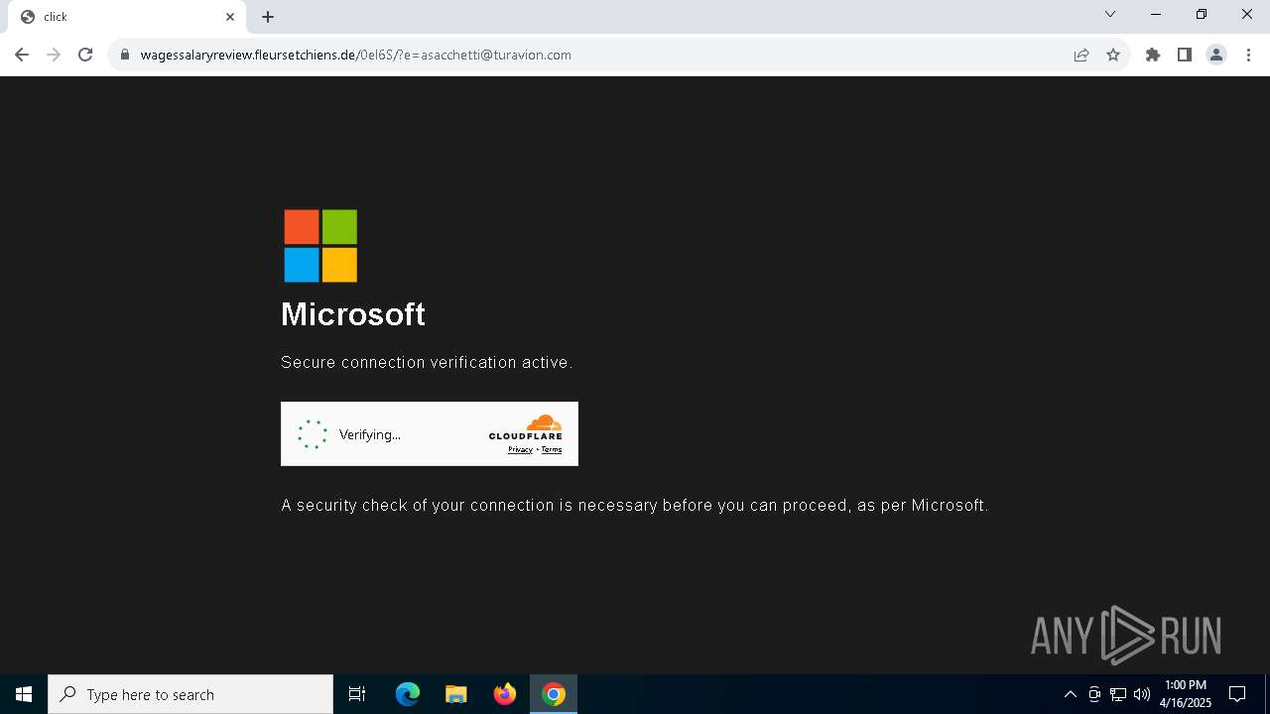Bookmark this tab with star
This screenshot has width=1270, height=714.
point(1113,56)
